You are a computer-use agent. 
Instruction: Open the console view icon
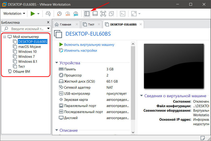point(123,14)
